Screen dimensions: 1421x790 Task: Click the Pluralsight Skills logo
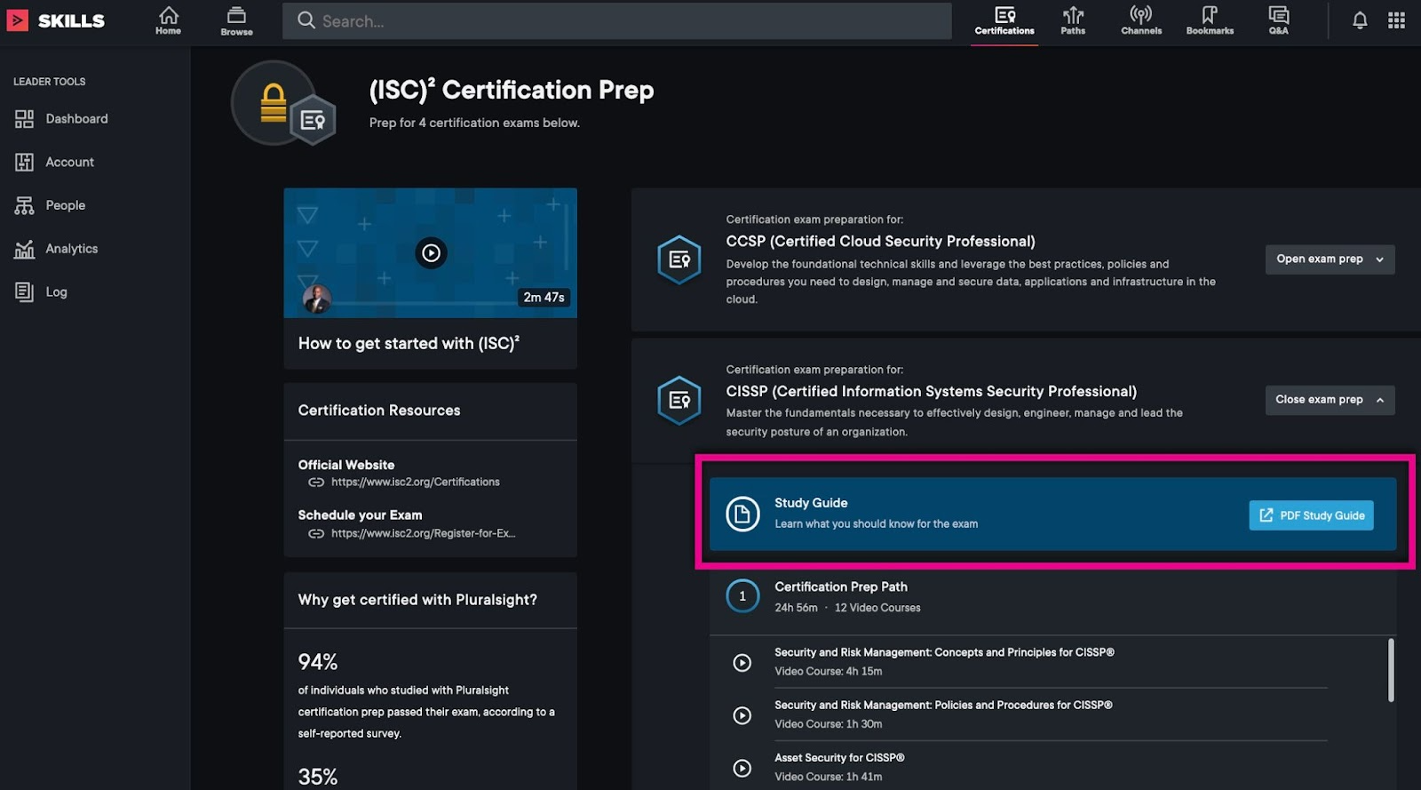click(56, 20)
